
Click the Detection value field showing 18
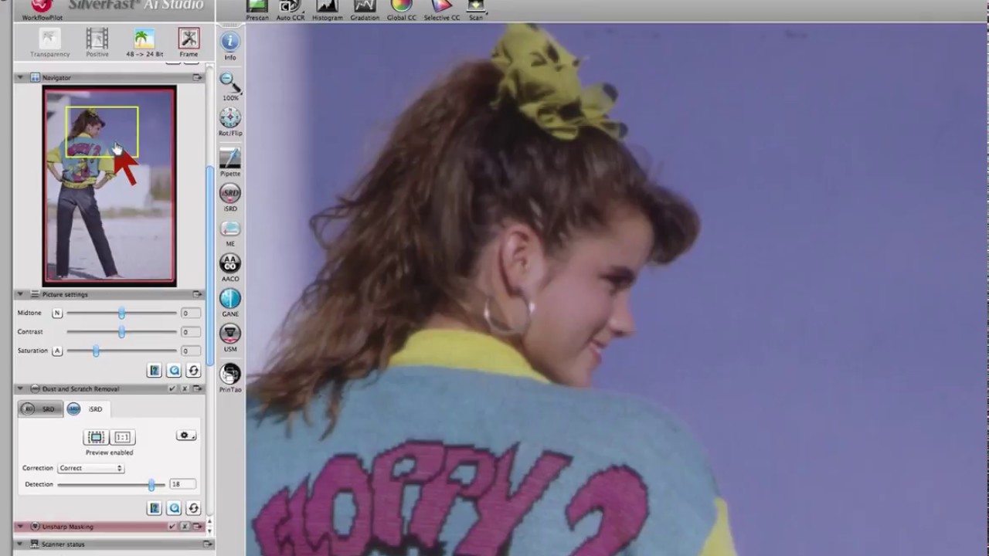tap(183, 484)
